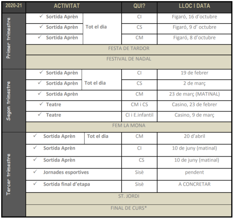Click the Sortida Aprèn checkmark in the 20 d'abril row

click(35, 135)
